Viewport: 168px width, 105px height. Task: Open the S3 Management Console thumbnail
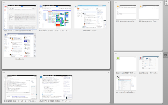(x=149, y=12)
